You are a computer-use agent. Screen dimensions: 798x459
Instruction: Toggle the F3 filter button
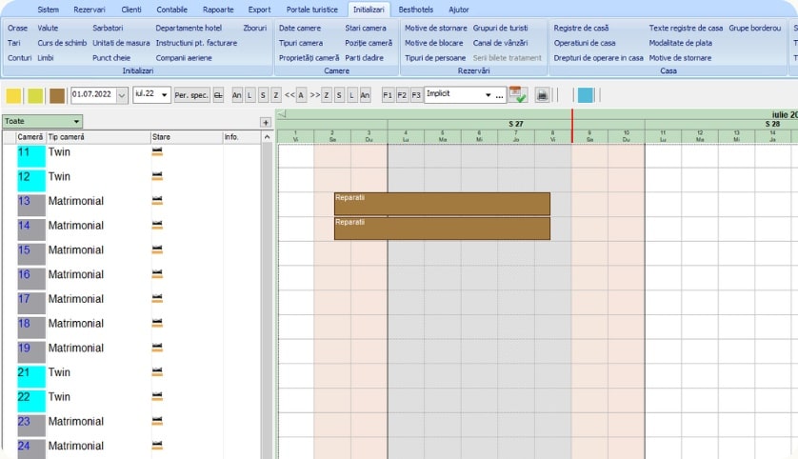tap(416, 95)
